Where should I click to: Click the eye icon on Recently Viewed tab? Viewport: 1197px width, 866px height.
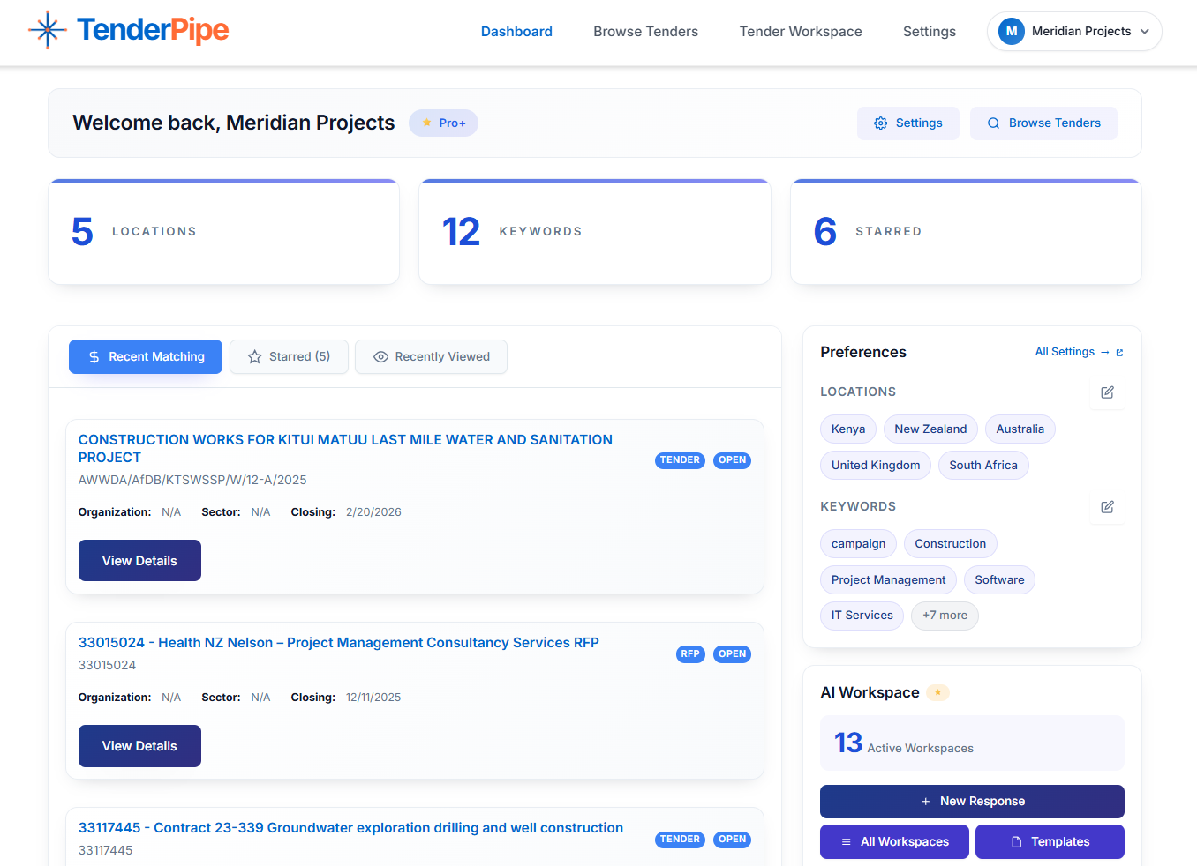coord(380,356)
